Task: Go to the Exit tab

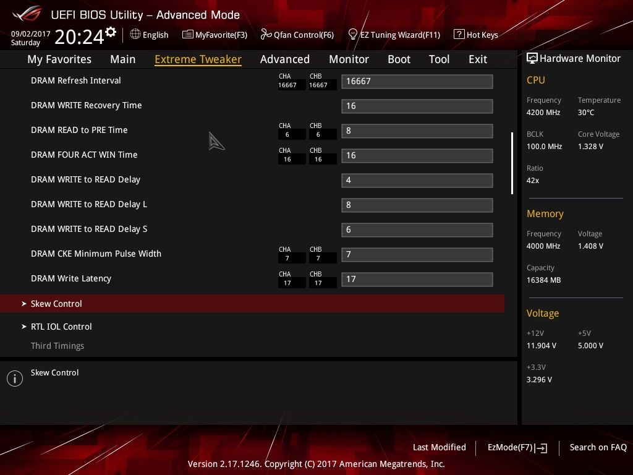Action: (x=478, y=59)
